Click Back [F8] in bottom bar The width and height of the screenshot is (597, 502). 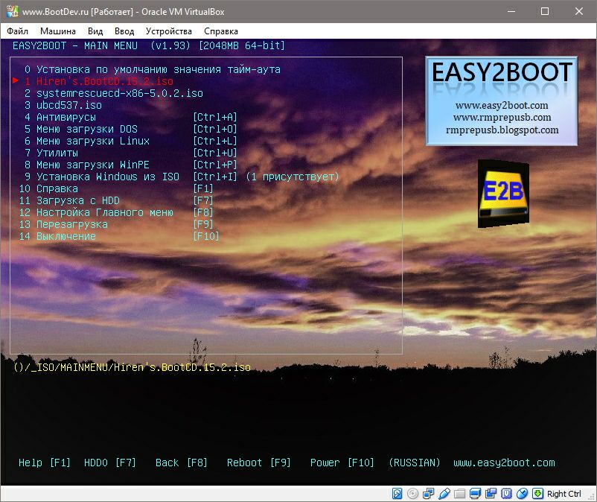coord(181,463)
